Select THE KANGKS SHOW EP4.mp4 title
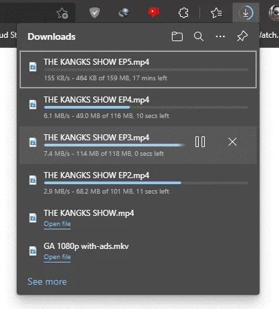This screenshot has width=279, height=309. click(x=96, y=100)
